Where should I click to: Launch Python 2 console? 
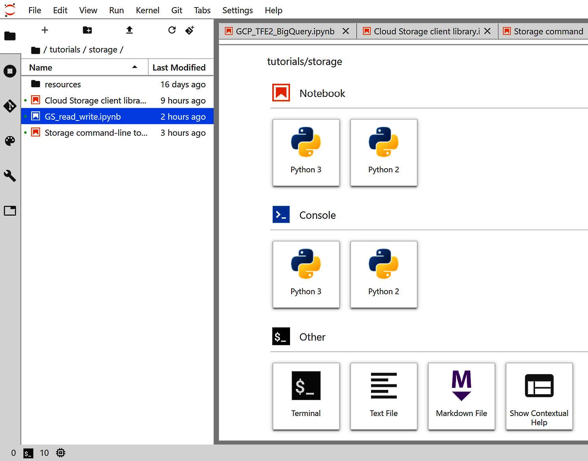click(384, 274)
